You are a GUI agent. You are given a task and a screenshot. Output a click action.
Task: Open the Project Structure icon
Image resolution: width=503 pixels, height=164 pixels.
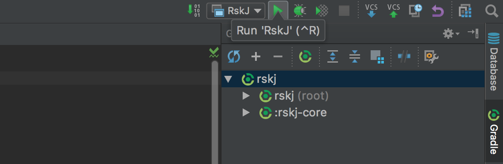click(465, 11)
